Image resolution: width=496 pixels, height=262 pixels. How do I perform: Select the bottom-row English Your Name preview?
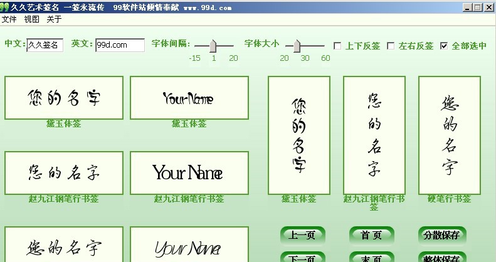click(x=189, y=244)
